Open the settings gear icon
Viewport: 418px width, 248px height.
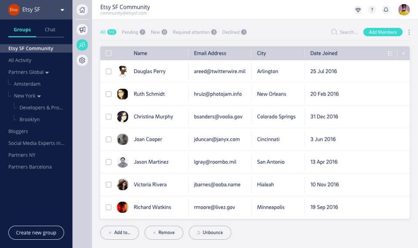[x=82, y=60]
